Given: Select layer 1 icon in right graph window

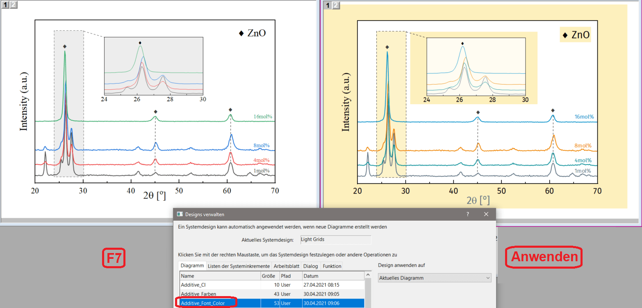Looking at the screenshot, I should coord(328,5).
